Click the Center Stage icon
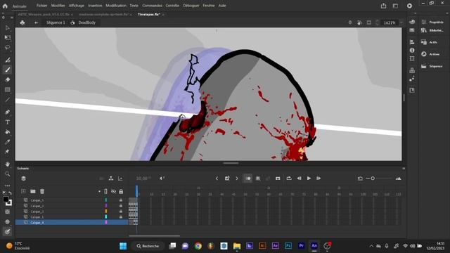This screenshot has height=253, width=450. 350,22
